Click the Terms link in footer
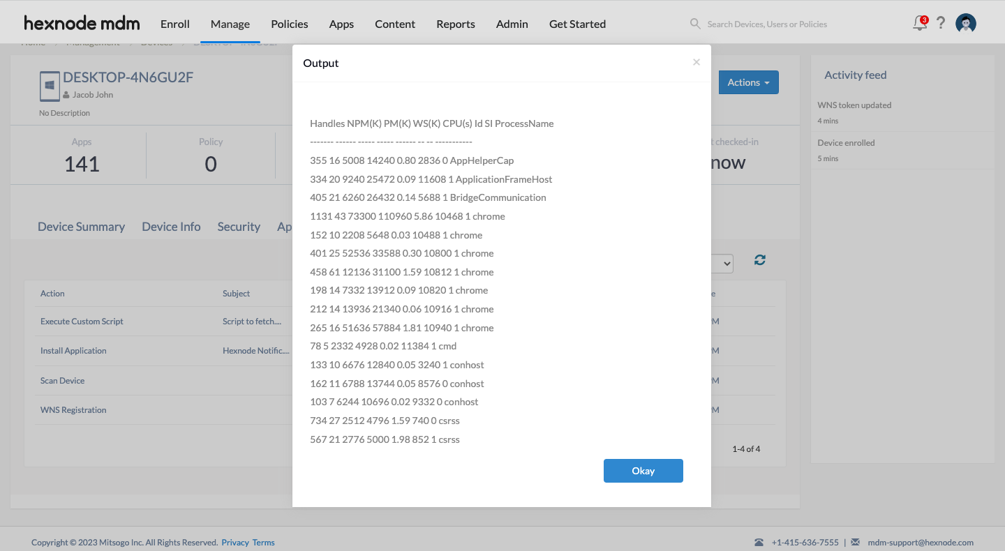Viewport: 1005px width, 551px height. [263, 542]
